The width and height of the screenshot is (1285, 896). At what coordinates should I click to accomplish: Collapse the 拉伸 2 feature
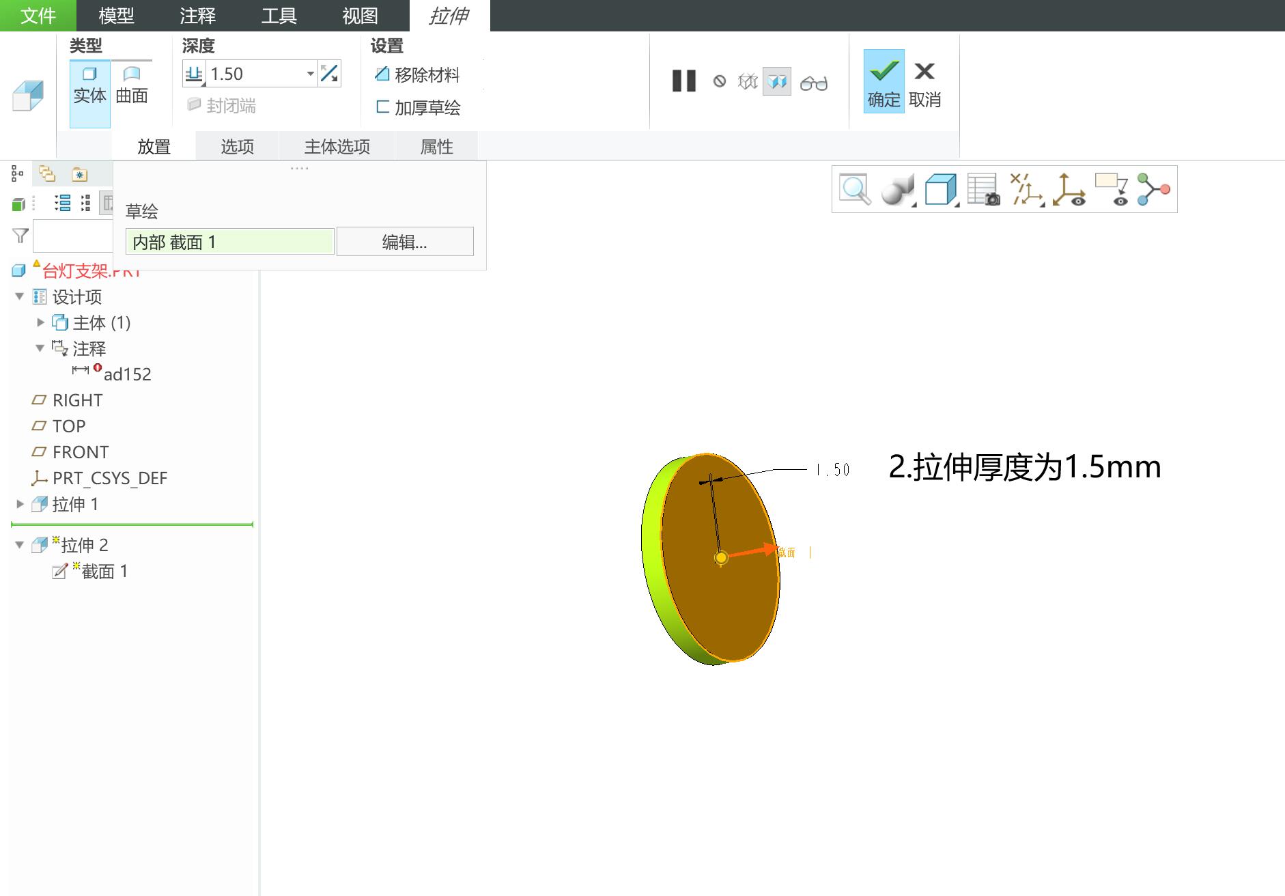(20, 545)
